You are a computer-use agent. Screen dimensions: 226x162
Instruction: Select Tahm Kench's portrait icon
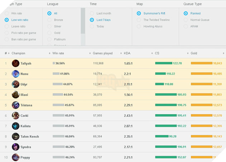coord(15,136)
